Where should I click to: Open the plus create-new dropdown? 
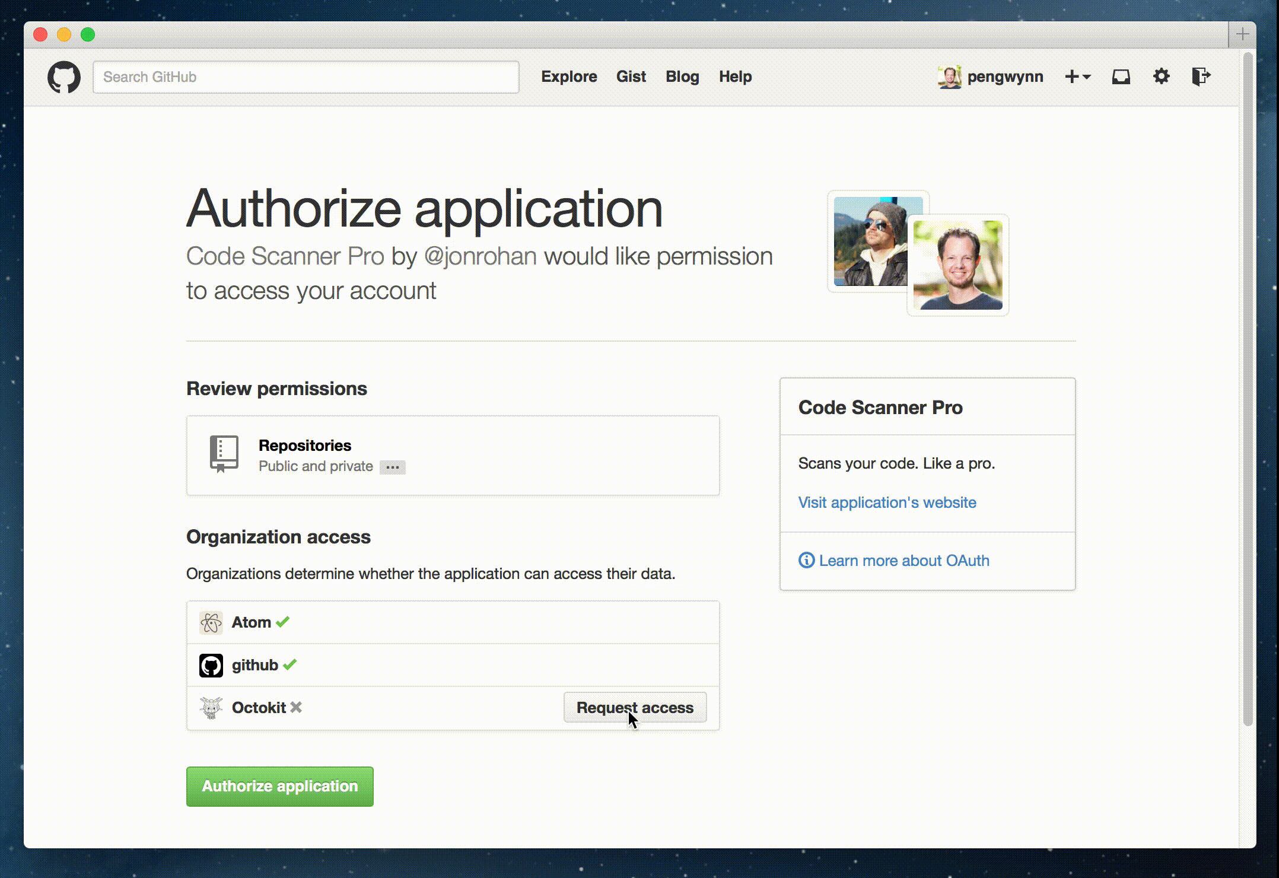(x=1077, y=77)
